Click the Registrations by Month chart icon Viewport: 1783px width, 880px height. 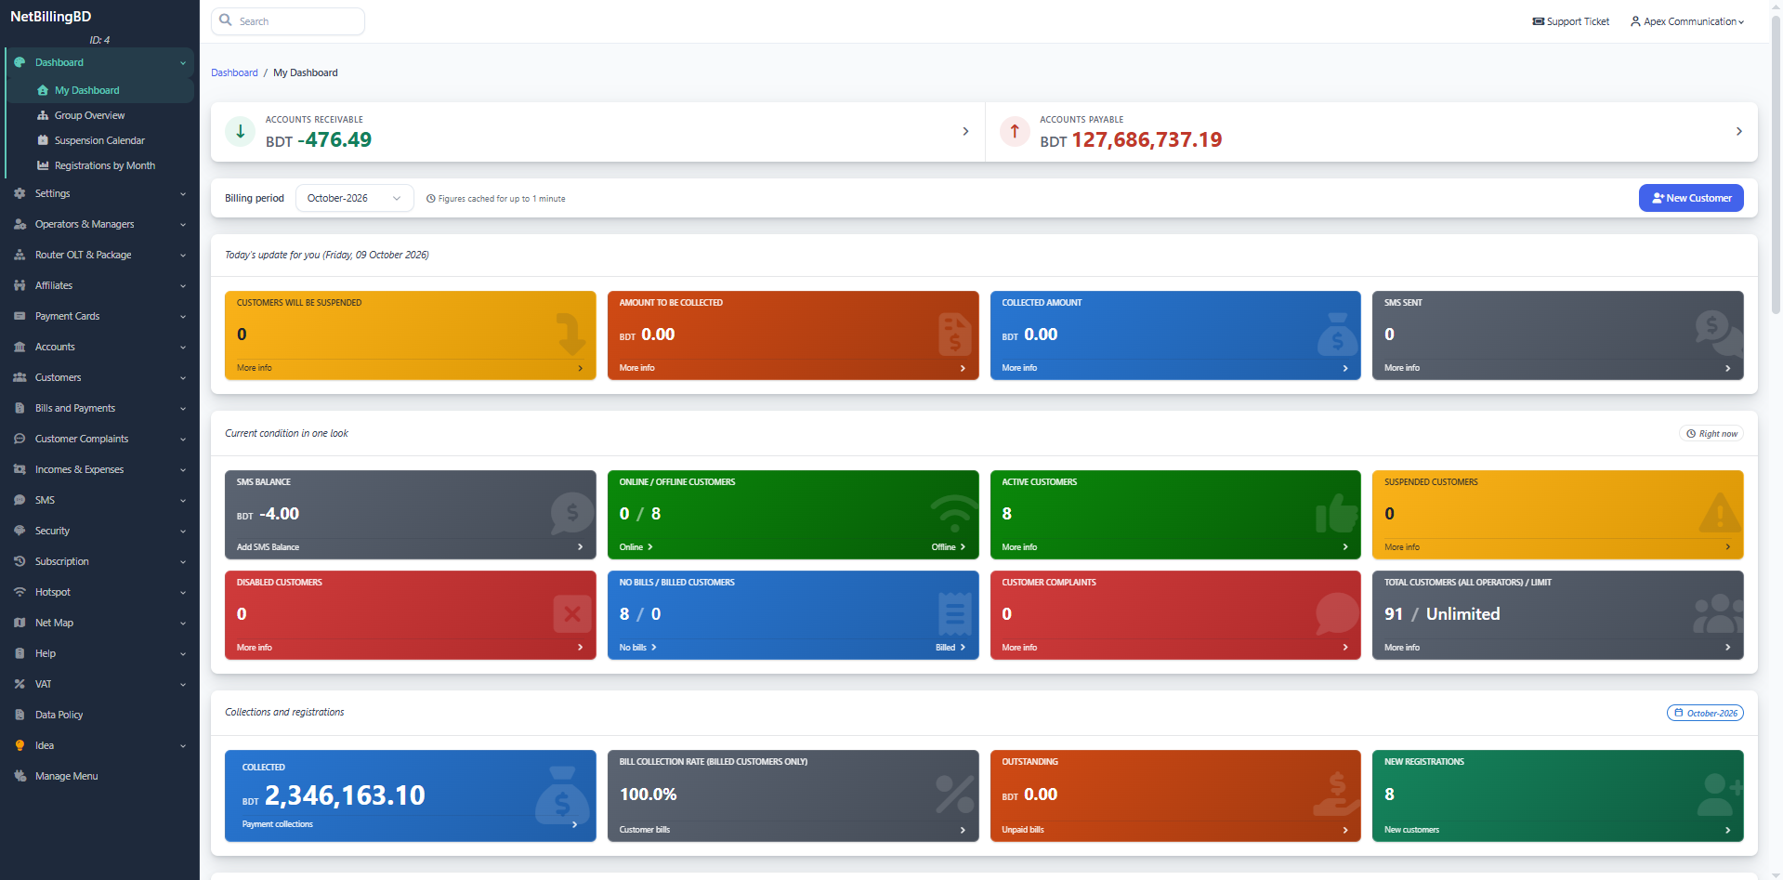(43, 165)
